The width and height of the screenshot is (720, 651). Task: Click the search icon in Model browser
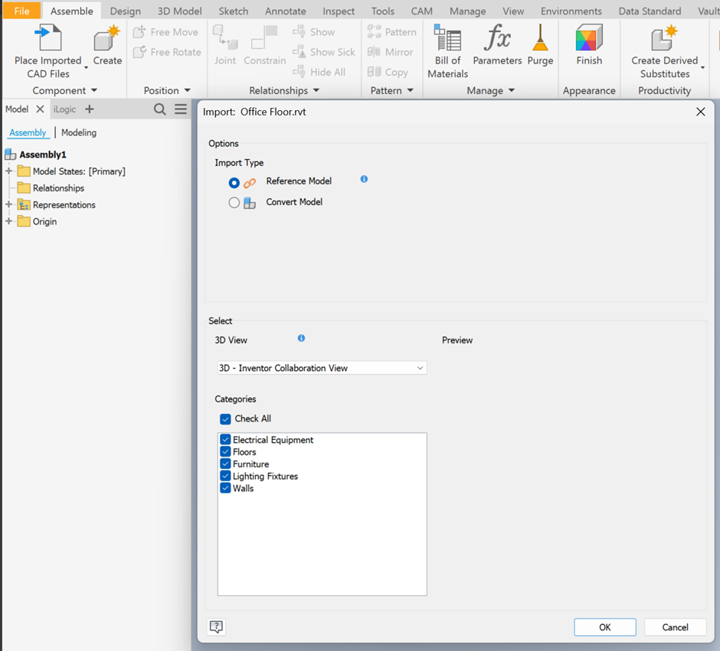pos(159,109)
